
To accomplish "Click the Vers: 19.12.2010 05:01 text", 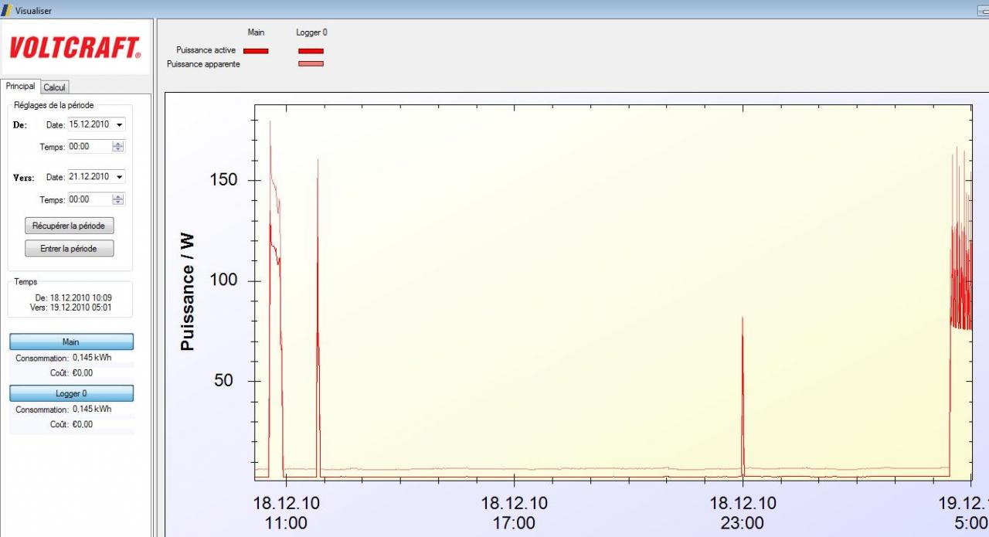I will click(71, 307).
